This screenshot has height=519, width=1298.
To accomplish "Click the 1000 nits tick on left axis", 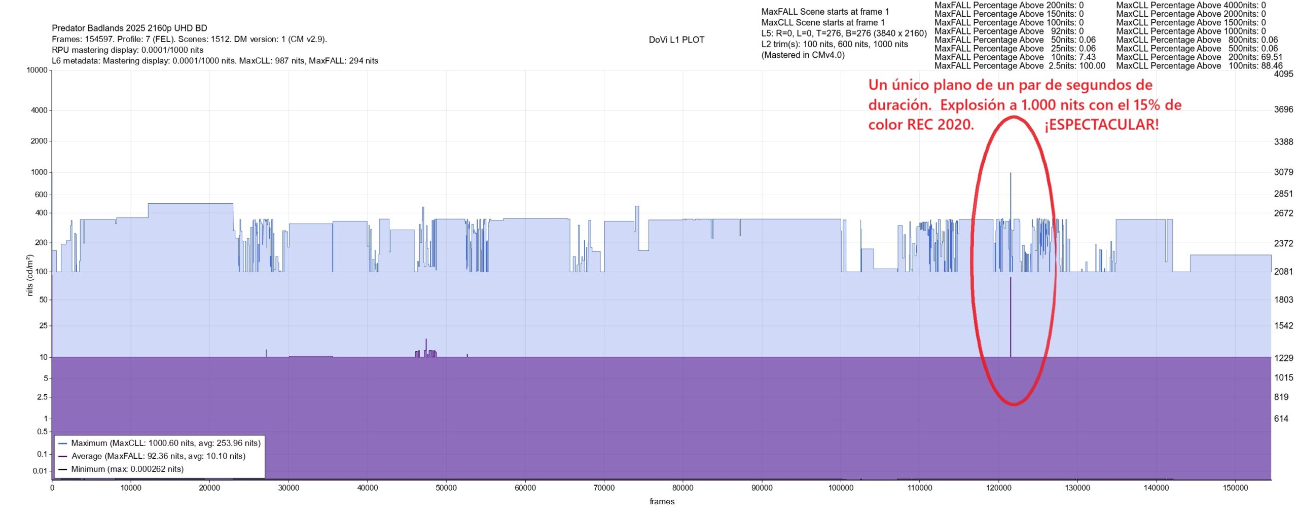I will tap(39, 172).
